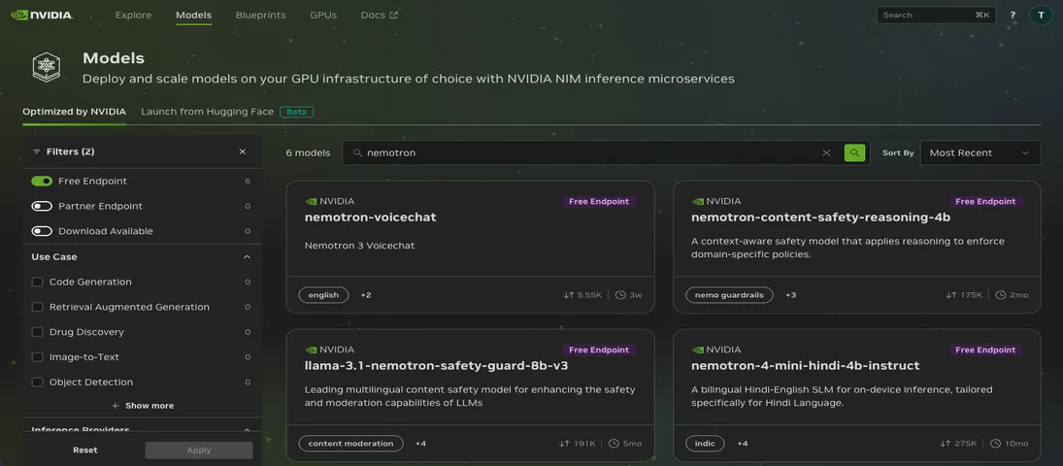This screenshot has width=1063, height=466.
Task: Open nemotron-content-safety-reasoning-4b model
Action: pos(821,217)
